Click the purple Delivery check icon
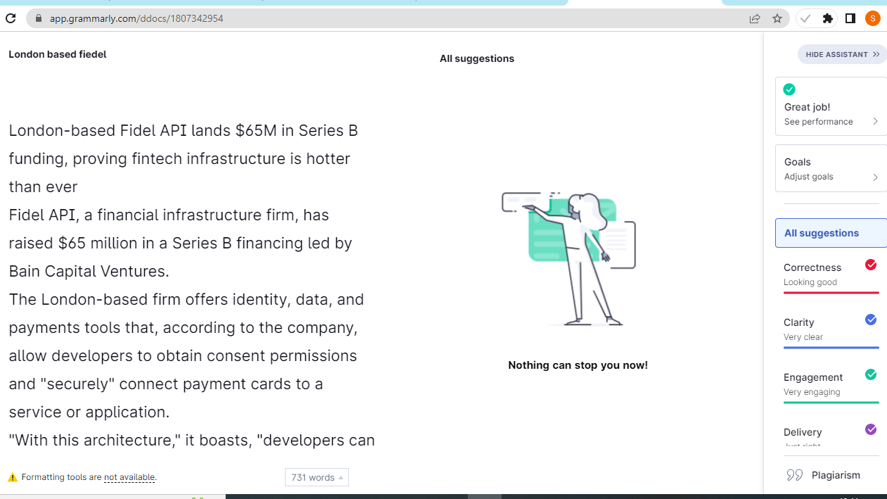Image resolution: width=887 pixels, height=499 pixels. 871,429
